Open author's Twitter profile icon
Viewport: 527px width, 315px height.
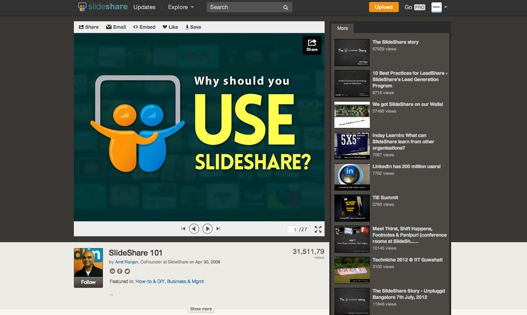[127, 271]
